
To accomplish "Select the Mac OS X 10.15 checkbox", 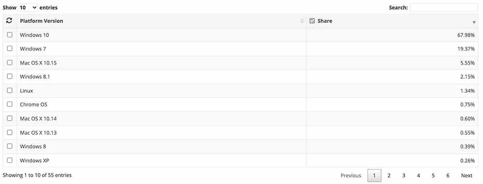I will point(10,63).
